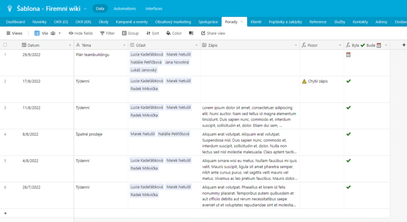Open the Interfaces tab
Image resolution: width=407 pixels, height=222 pixels.
tap(154, 9)
